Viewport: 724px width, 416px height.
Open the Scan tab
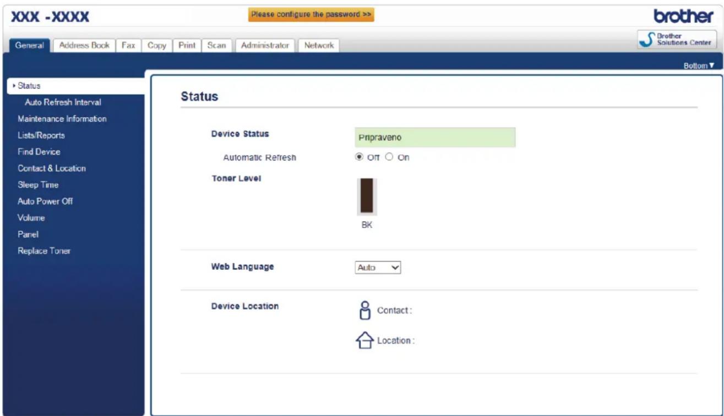pyautogui.click(x=216, y=46)
